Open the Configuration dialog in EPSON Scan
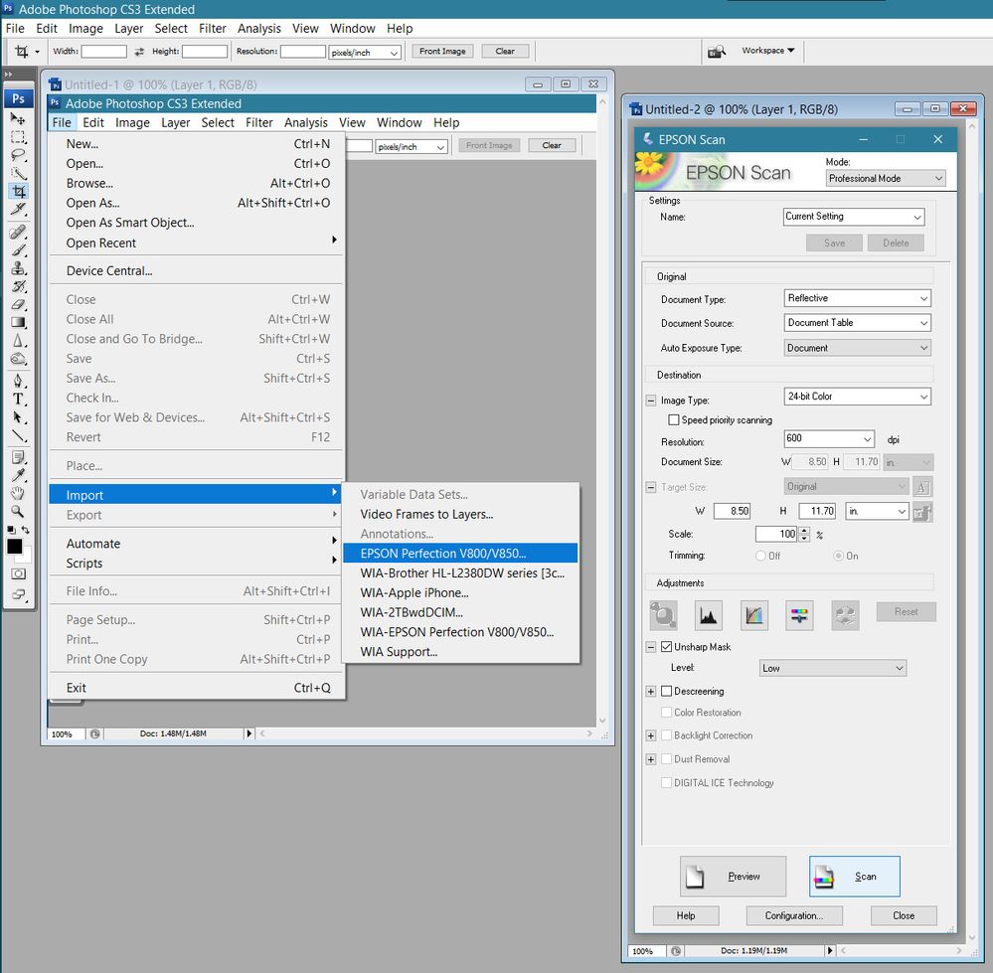 794,915
